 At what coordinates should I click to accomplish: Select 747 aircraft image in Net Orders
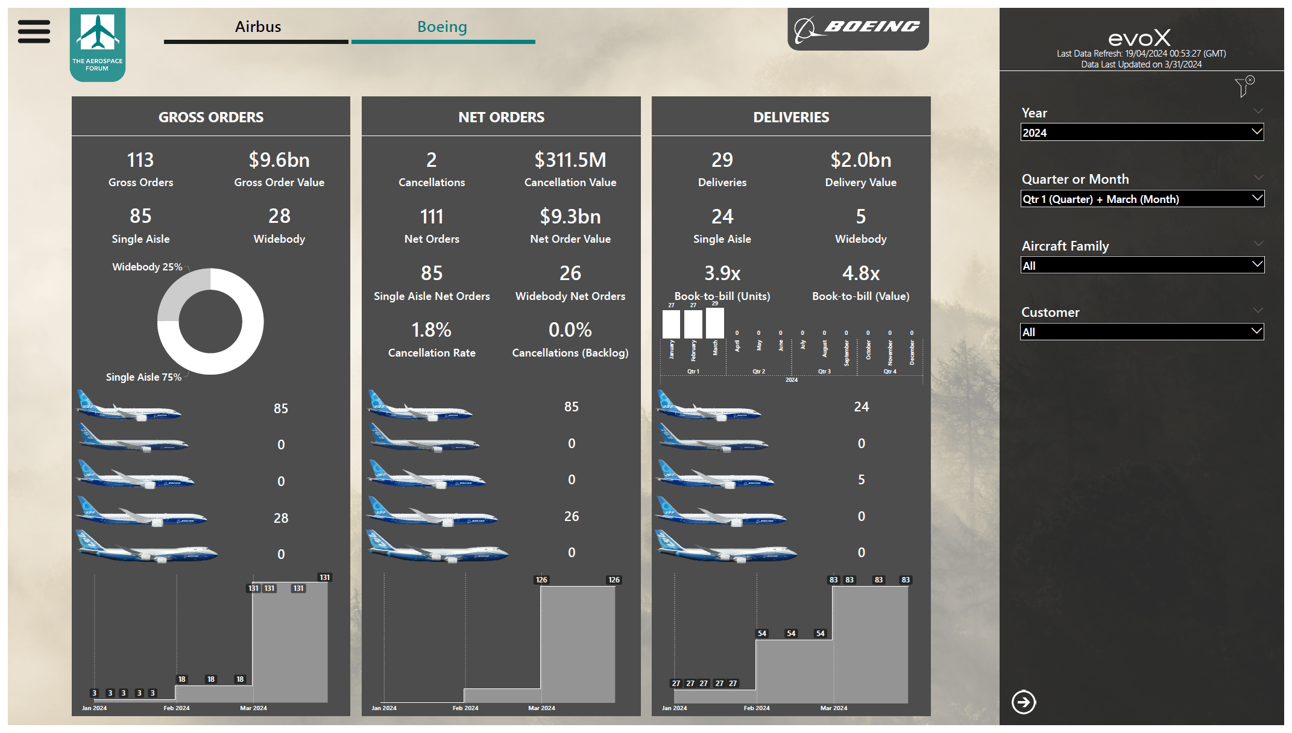point(438,547)
